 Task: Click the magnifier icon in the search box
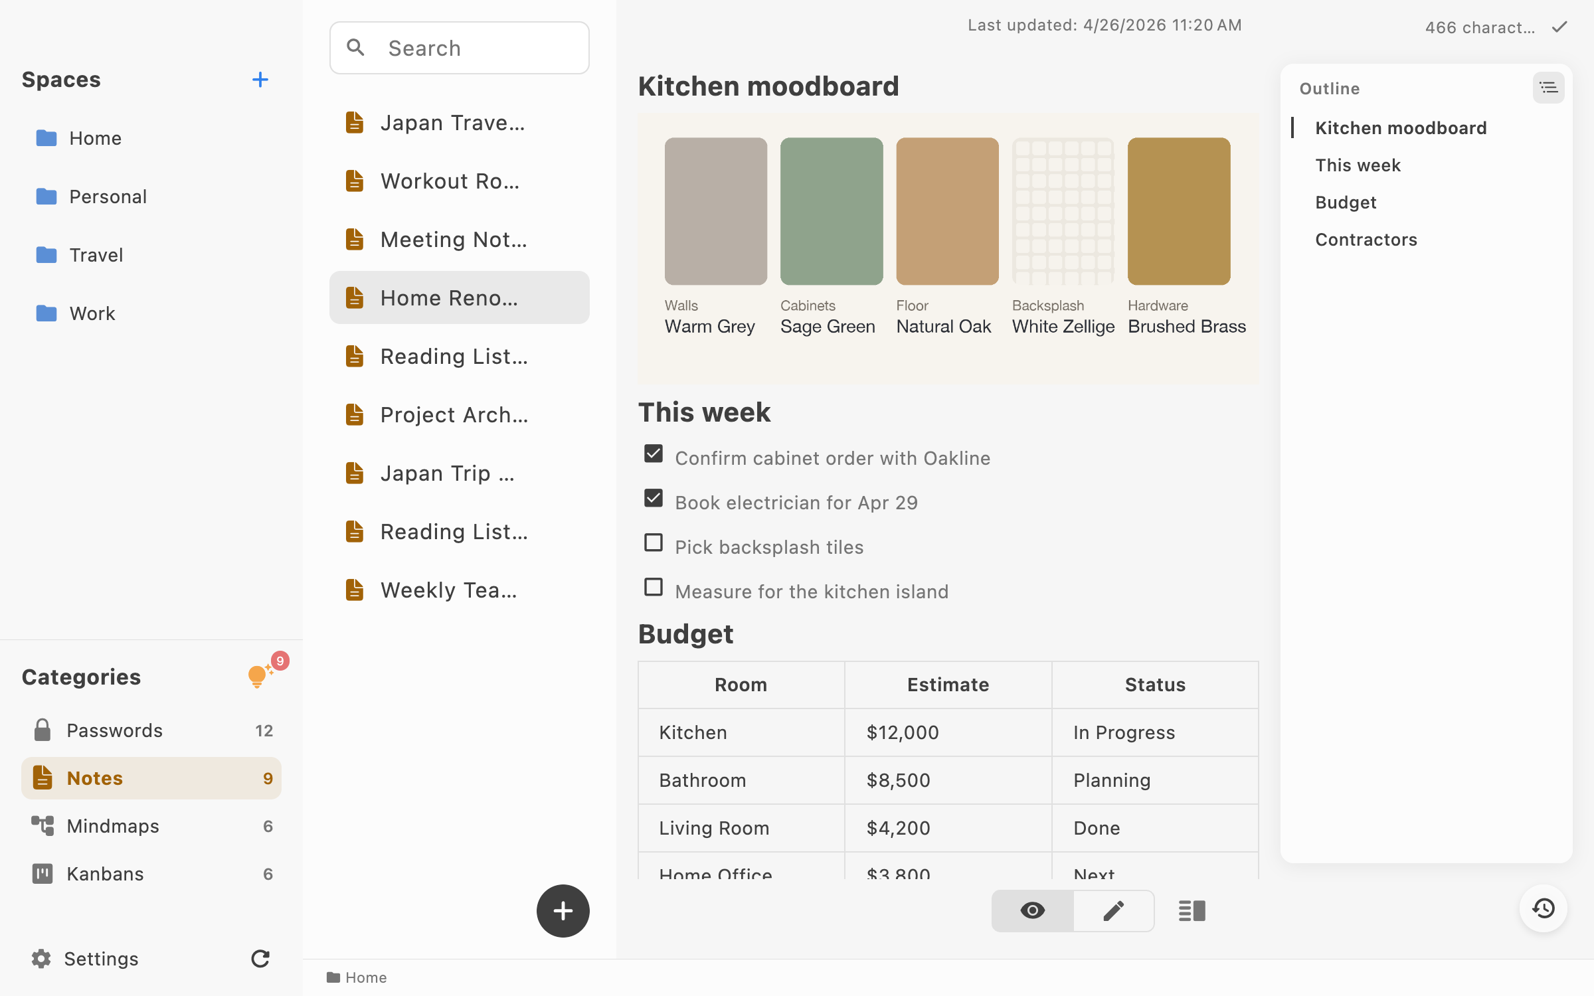click(x=356, y=48)
